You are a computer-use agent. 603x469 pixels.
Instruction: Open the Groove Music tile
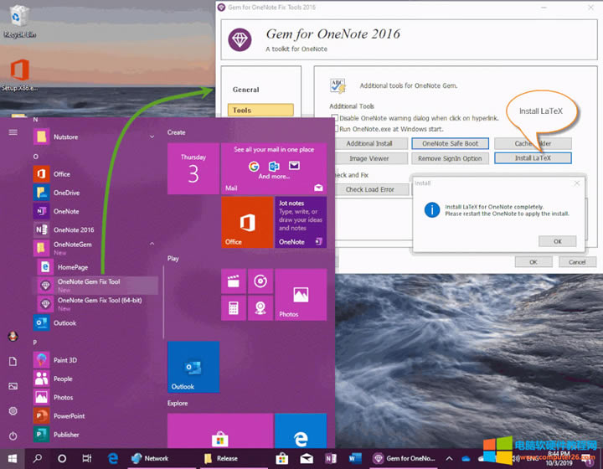pyautogui.click(x=260, y=281)
